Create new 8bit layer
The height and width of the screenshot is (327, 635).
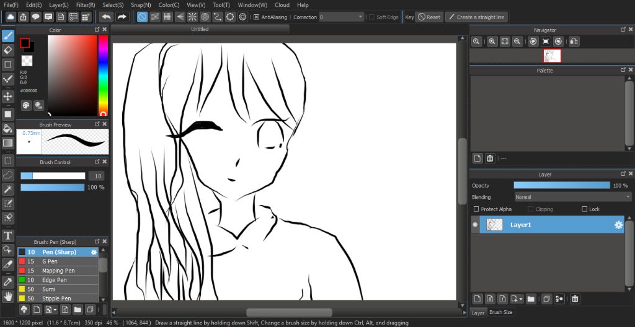[490, 299]
